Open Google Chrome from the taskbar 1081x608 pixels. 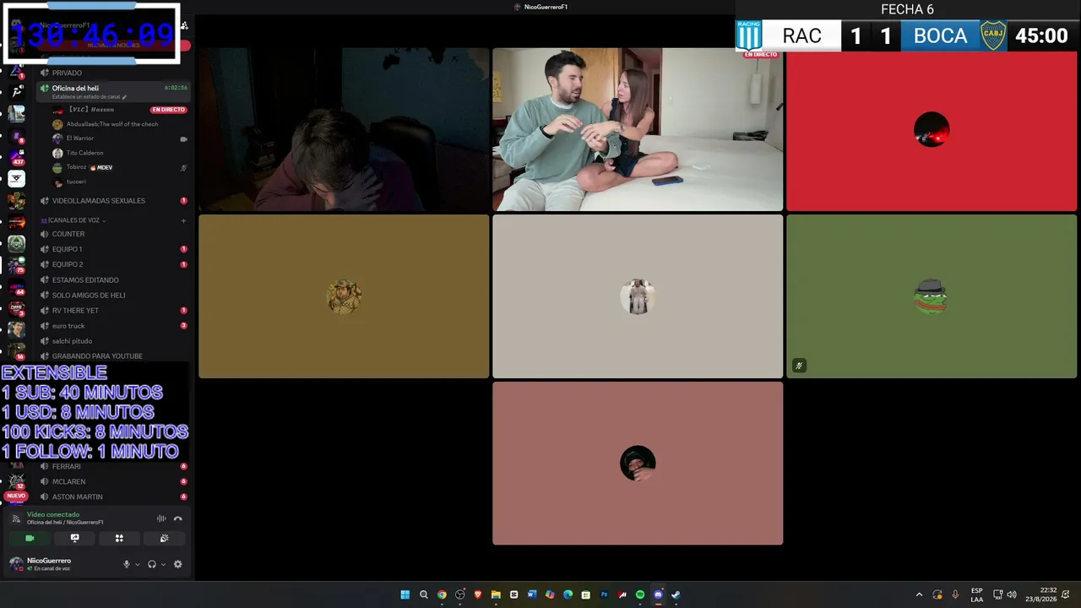[x=442, y=594]
